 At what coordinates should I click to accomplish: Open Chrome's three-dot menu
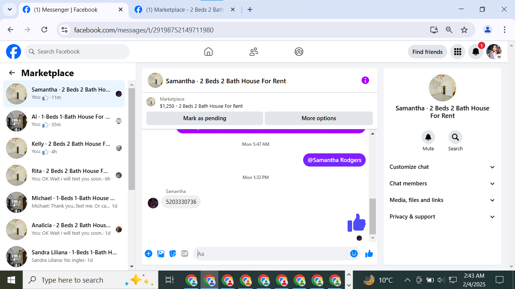(x=504, y=30)
